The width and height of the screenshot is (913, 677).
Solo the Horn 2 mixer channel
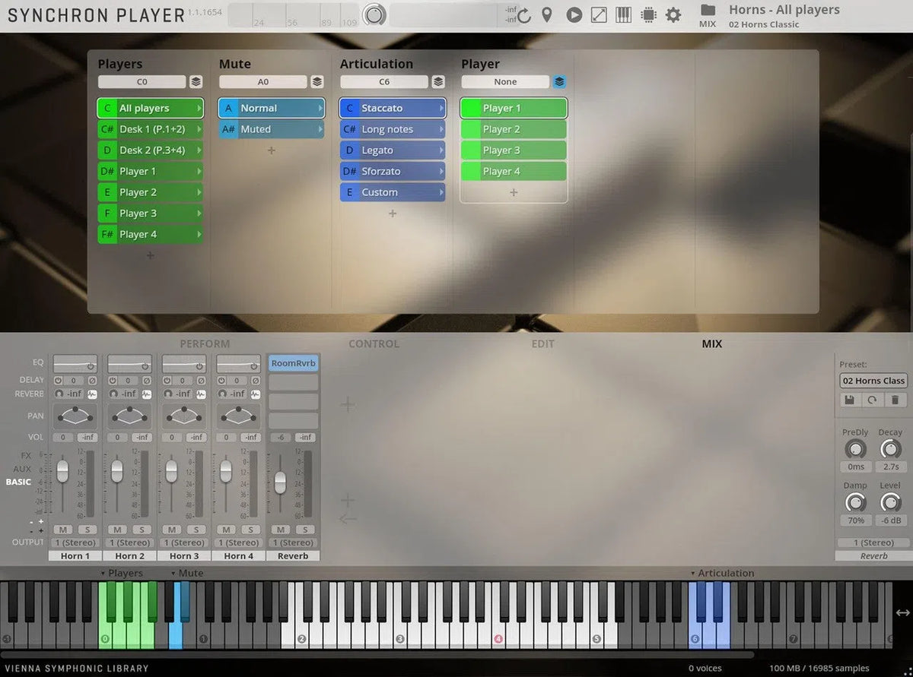pos(142,530)
